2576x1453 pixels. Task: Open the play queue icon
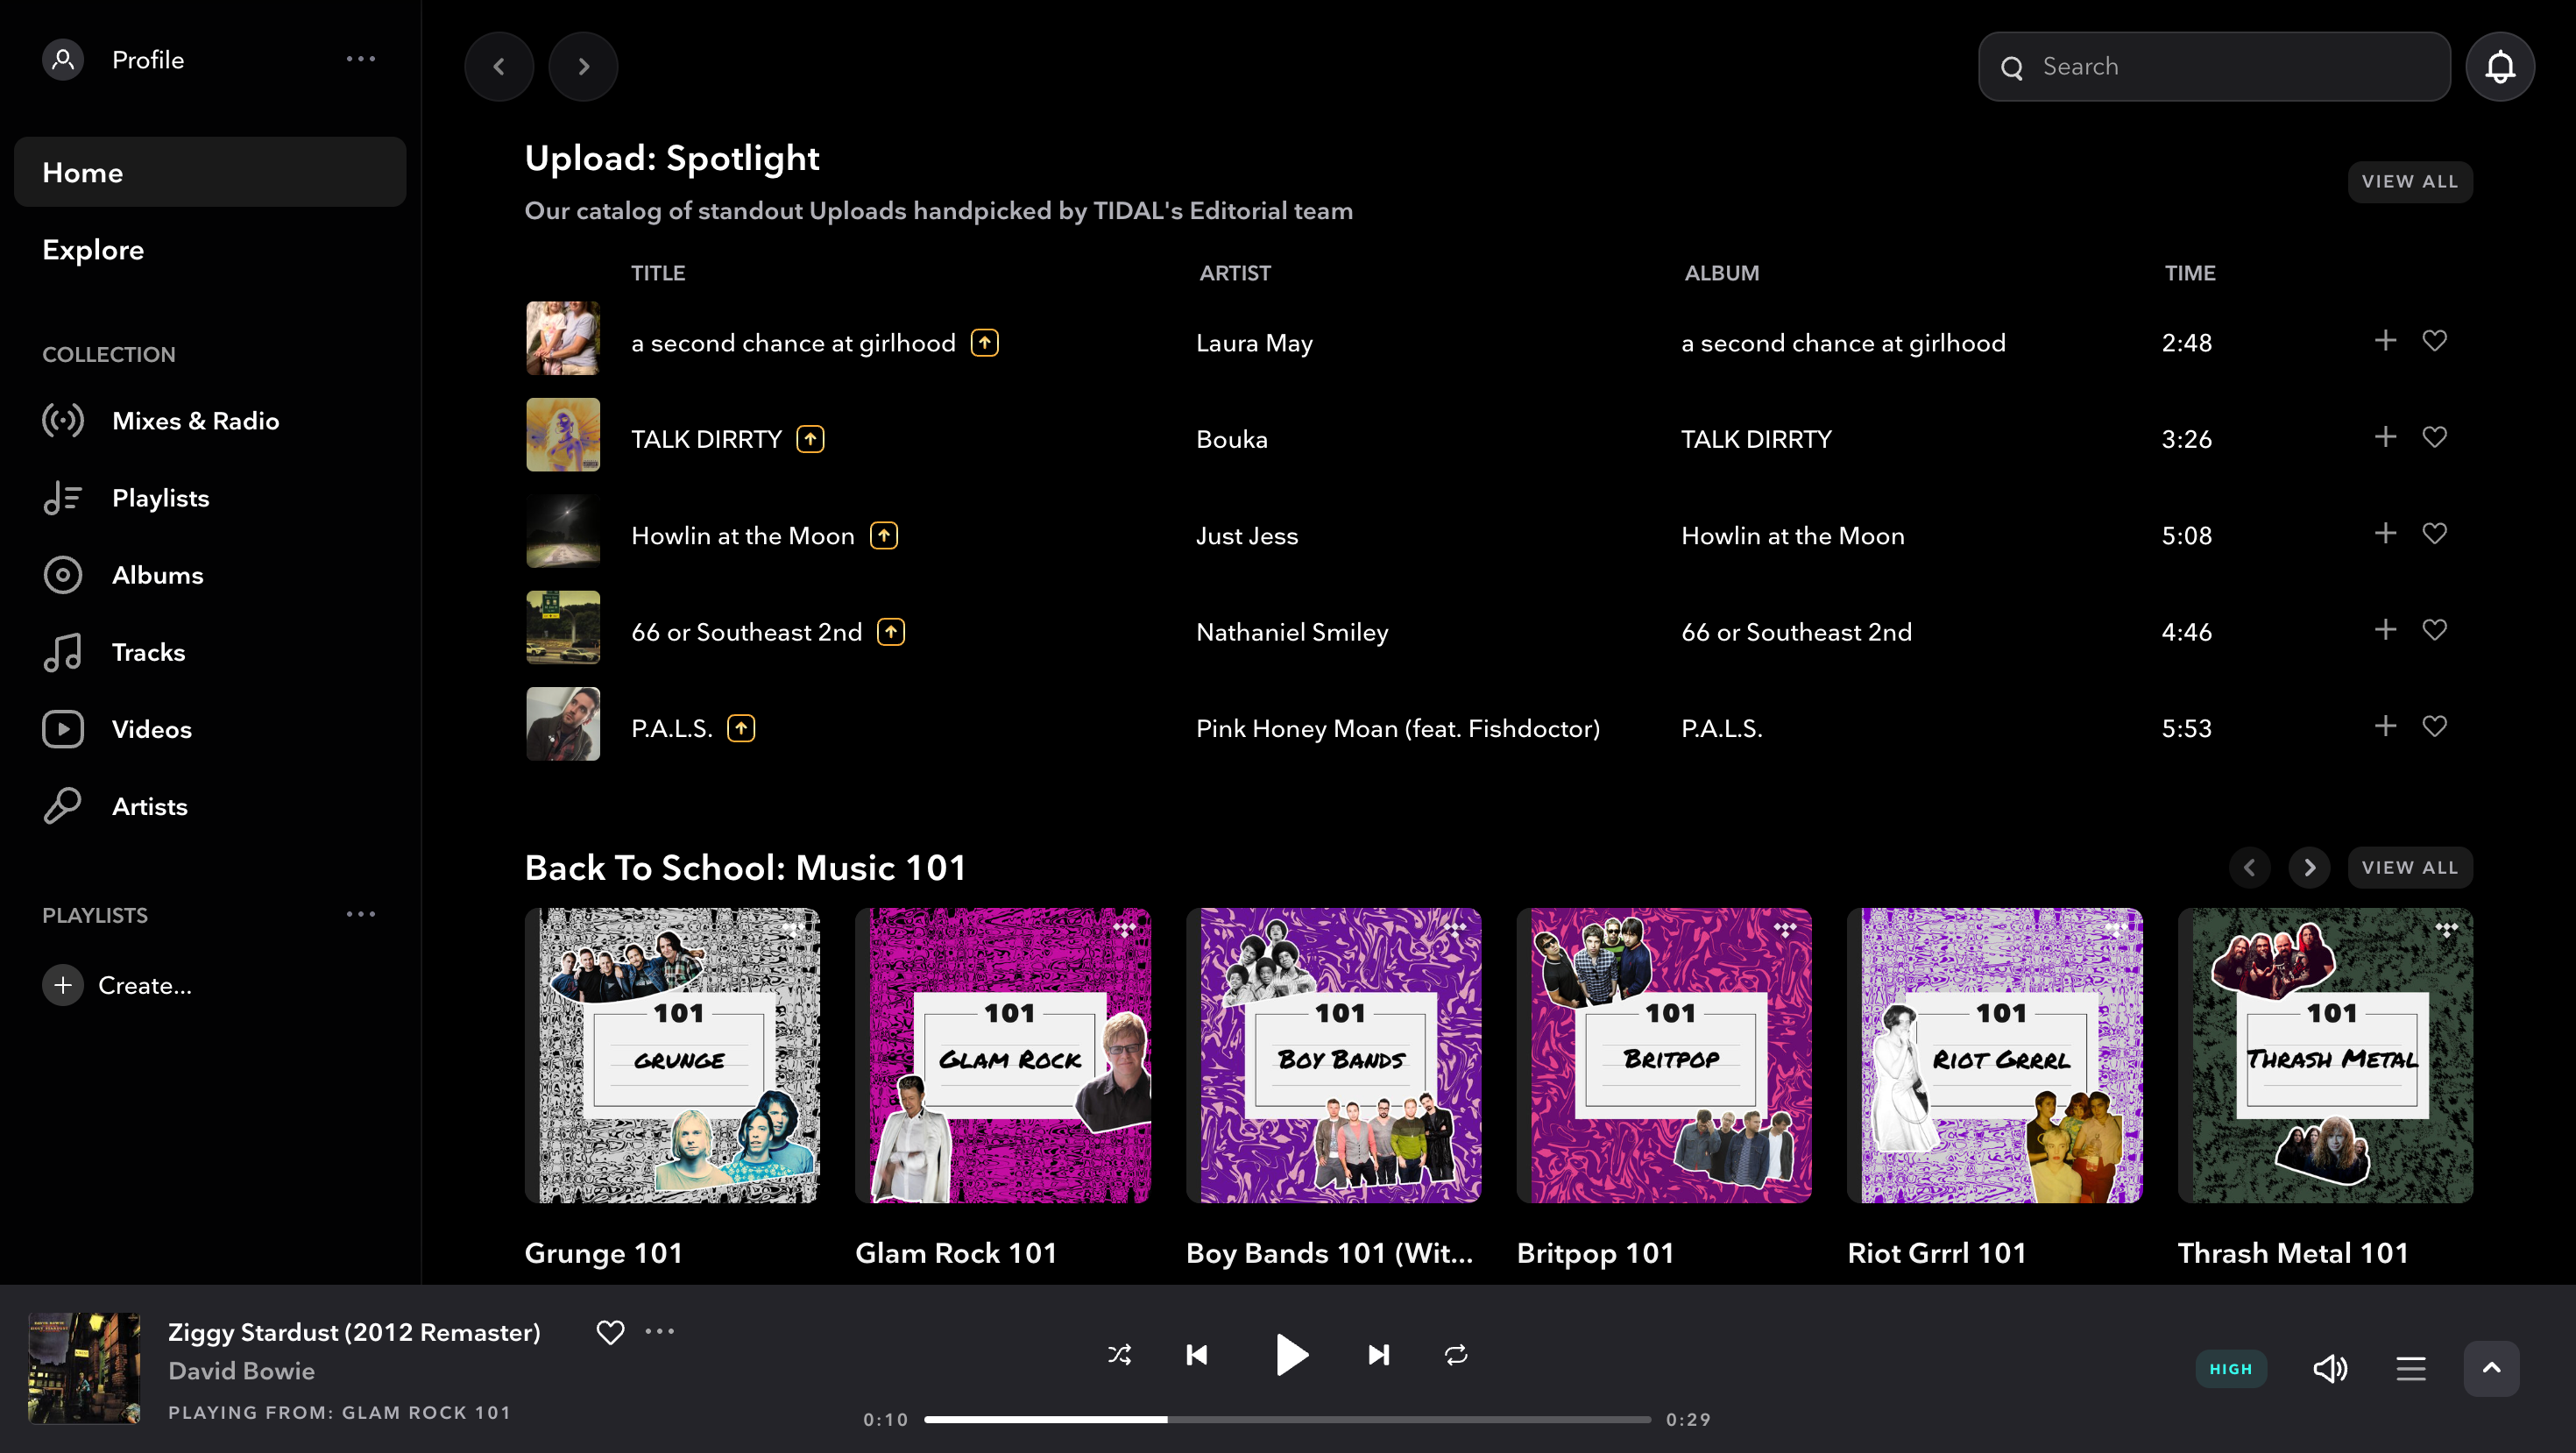[2411, 1368]
